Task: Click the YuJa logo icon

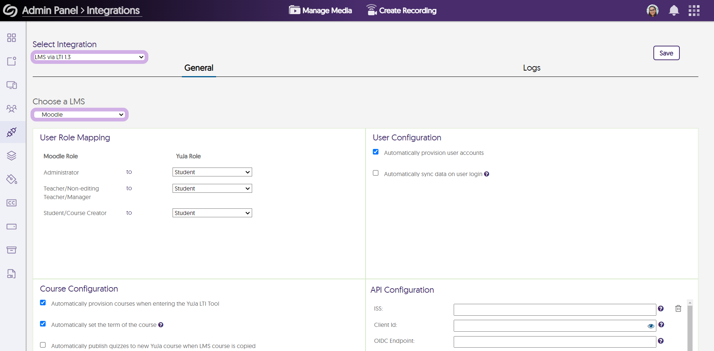Action: coord(10,10)
